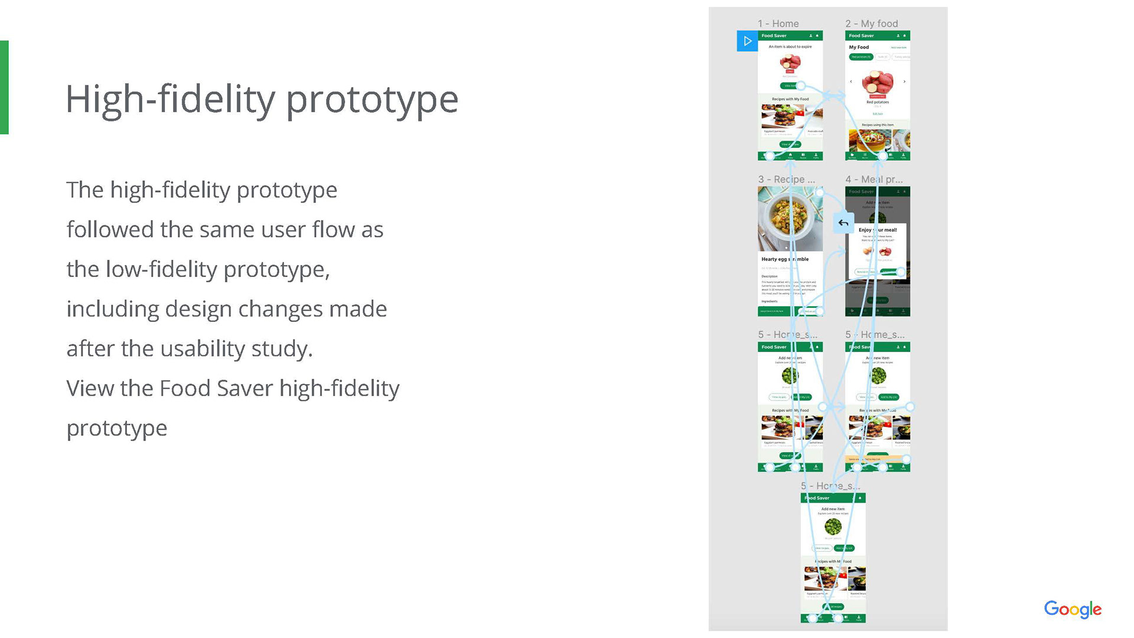Select the '4 - Meal pr...' frame label
The height and width of the screenshot is (638, 1134).
(x=874, y=179)
